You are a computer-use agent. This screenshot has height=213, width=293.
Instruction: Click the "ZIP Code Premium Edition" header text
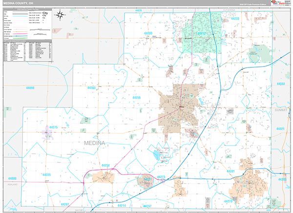click(253, 4)
